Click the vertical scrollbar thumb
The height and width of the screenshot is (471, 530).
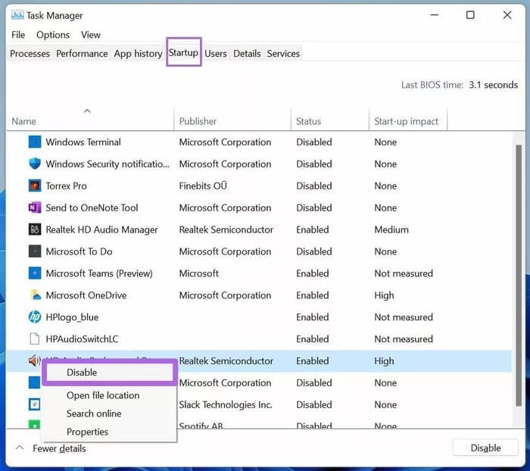coord(519,275)
